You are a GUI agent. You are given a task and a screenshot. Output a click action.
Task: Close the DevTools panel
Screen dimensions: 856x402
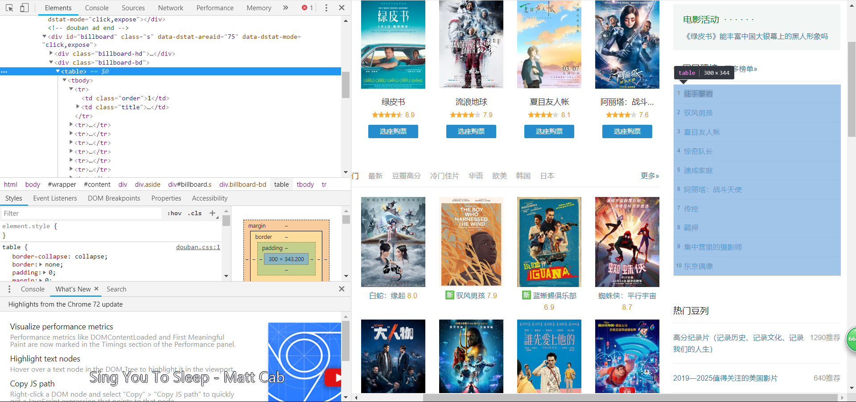(x=342, y=8)
